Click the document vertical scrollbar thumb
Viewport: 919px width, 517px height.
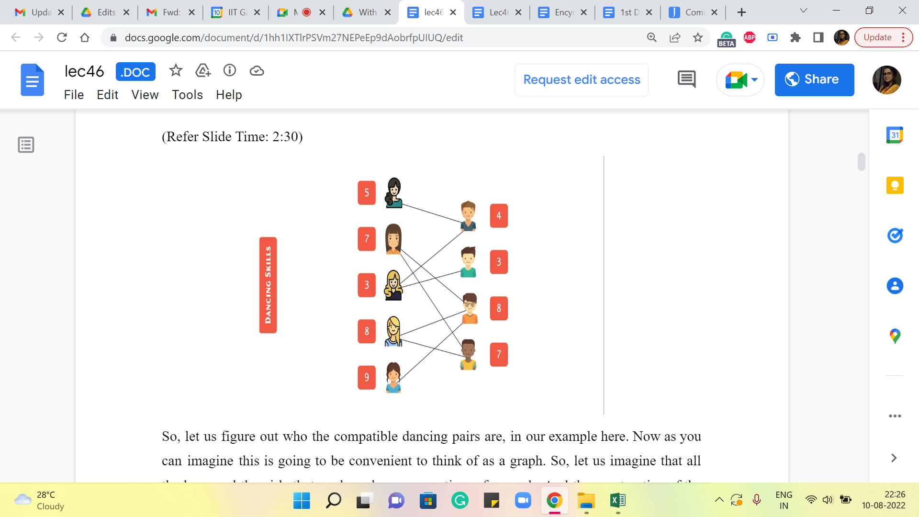(x=861, y=162)
